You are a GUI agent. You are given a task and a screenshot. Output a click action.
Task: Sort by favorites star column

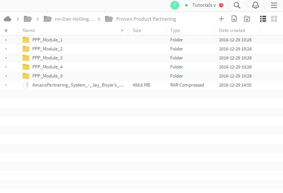tap(6, 30)
